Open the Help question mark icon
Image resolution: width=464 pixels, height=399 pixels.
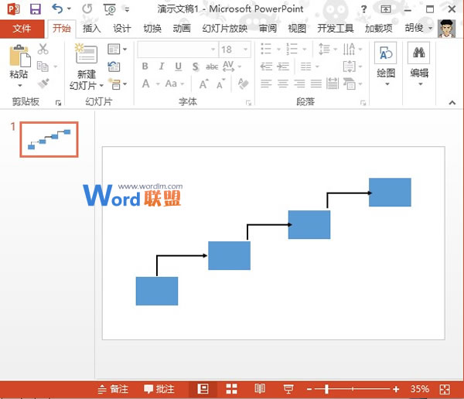pyautogui.click(x=363, y=9)
